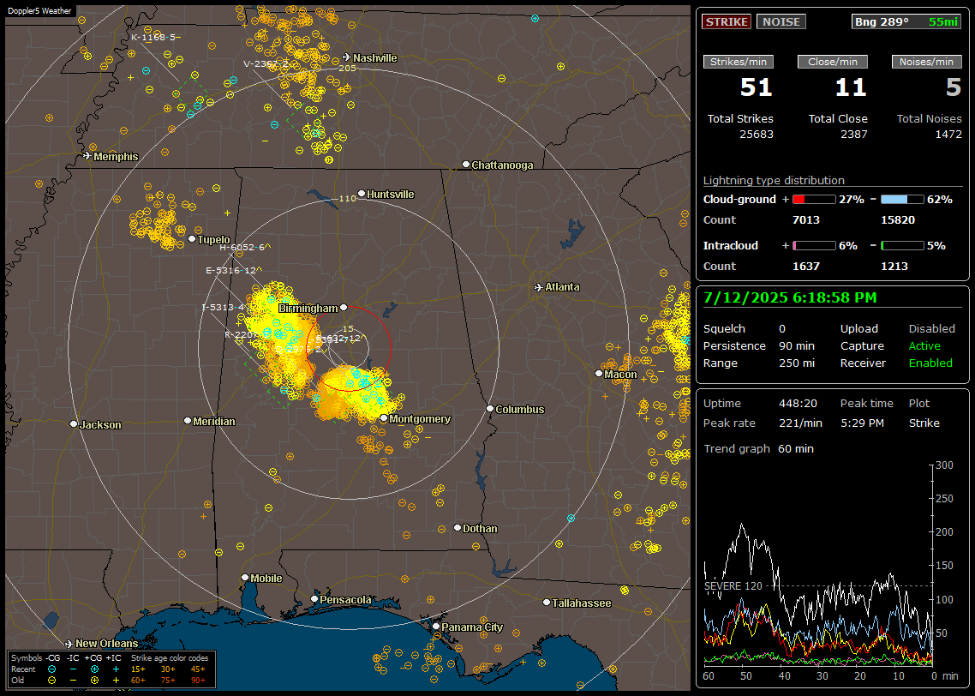Click the NOISE mode button
This screenshot has height=696, width=975.
click(x=781, y=21)
